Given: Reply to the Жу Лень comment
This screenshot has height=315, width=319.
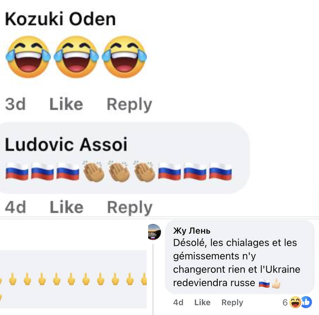Looking at the screenshot, I should (x=232, y=302).
